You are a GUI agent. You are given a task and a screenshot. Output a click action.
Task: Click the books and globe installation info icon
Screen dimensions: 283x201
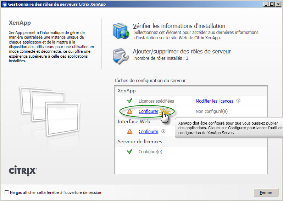(121, 31)
